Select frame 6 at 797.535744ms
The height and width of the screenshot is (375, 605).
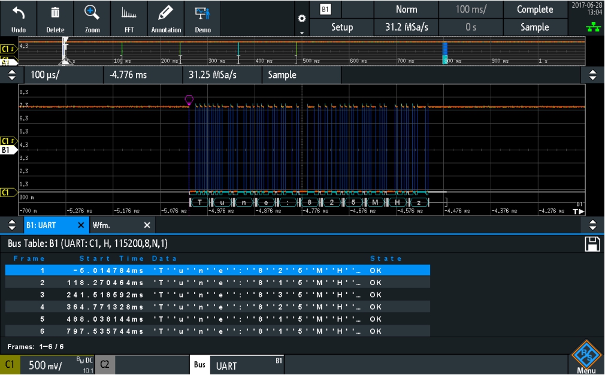pyautogui.click(x=217, y=331)
